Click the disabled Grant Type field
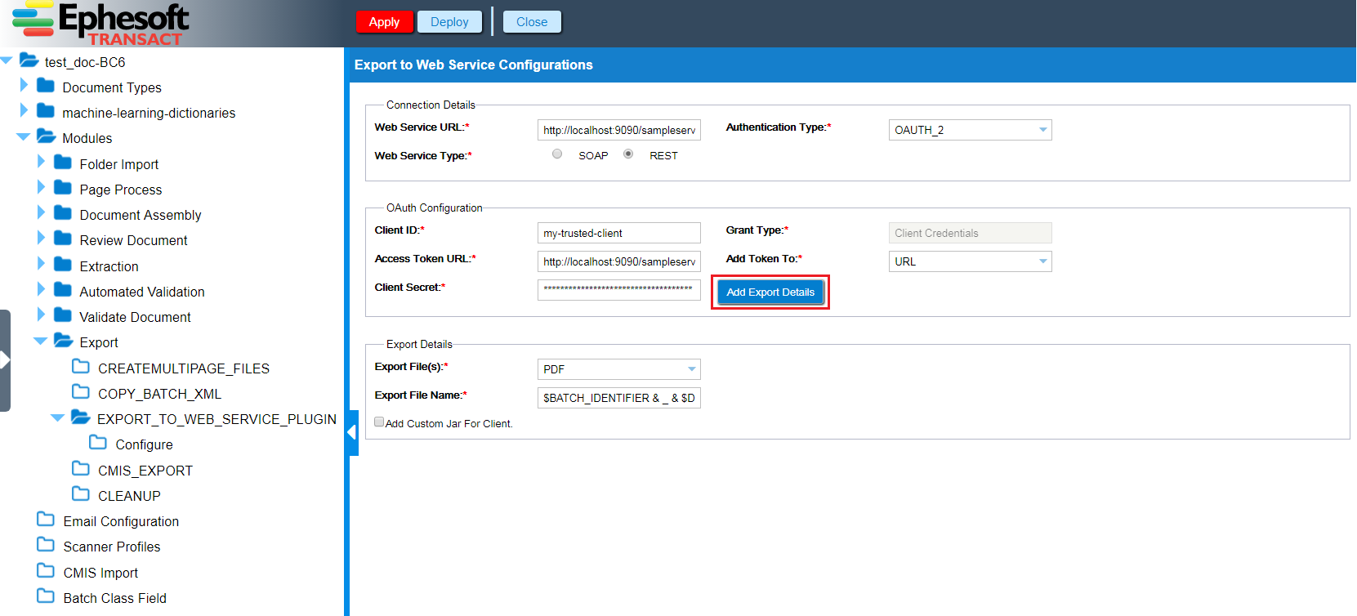 [971, 233]
